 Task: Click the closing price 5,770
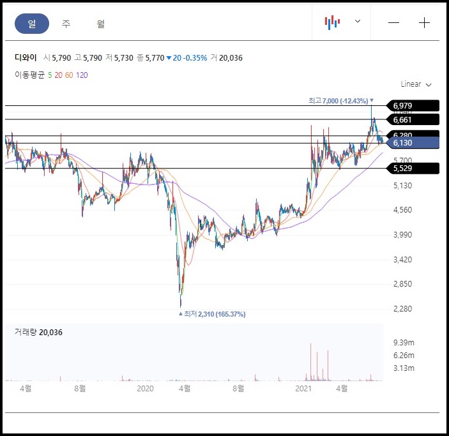click(x=155, y=58)
